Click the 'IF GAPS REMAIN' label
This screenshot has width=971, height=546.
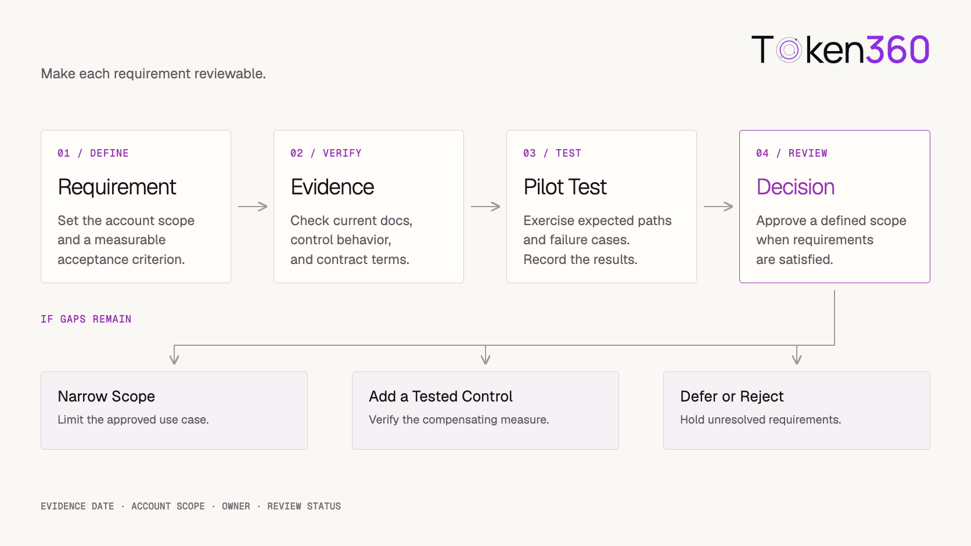[86, 319]
